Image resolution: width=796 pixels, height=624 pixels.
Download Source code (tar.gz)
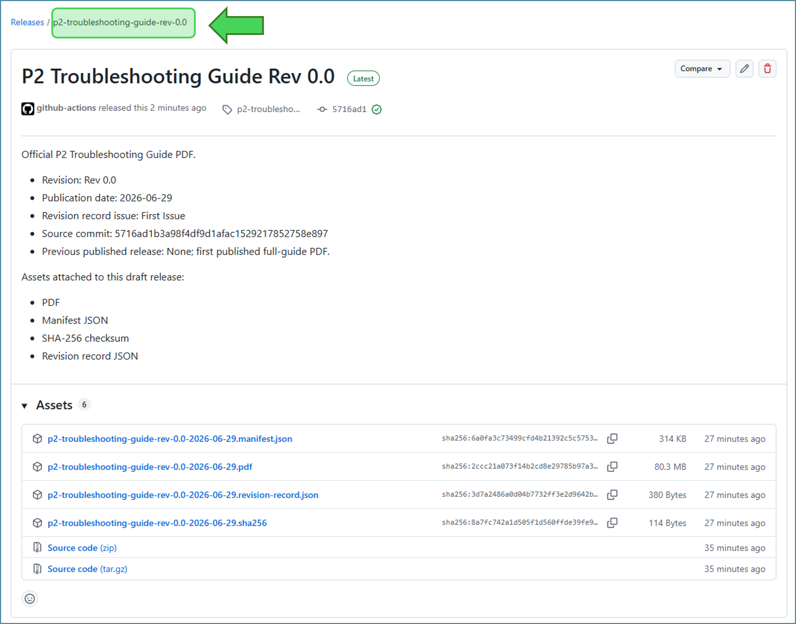pos(87,569)
